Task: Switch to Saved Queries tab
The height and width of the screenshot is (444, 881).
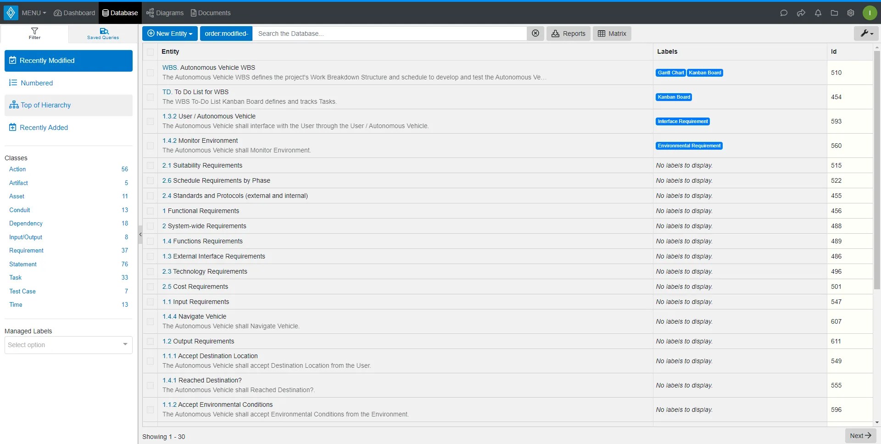Action: point(103,34)
